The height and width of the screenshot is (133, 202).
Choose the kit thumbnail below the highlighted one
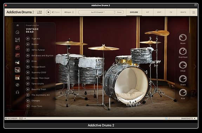(18, 77)
